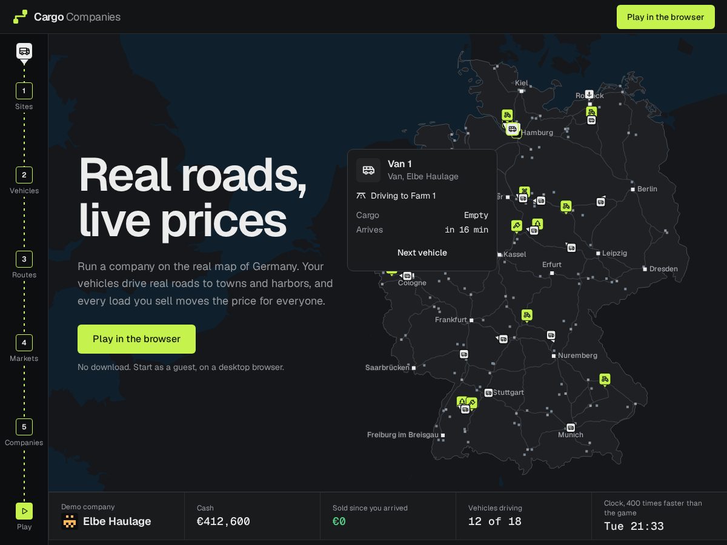
Task: Select the van marker beneath Rostock farm
Action: click(591, 121)
